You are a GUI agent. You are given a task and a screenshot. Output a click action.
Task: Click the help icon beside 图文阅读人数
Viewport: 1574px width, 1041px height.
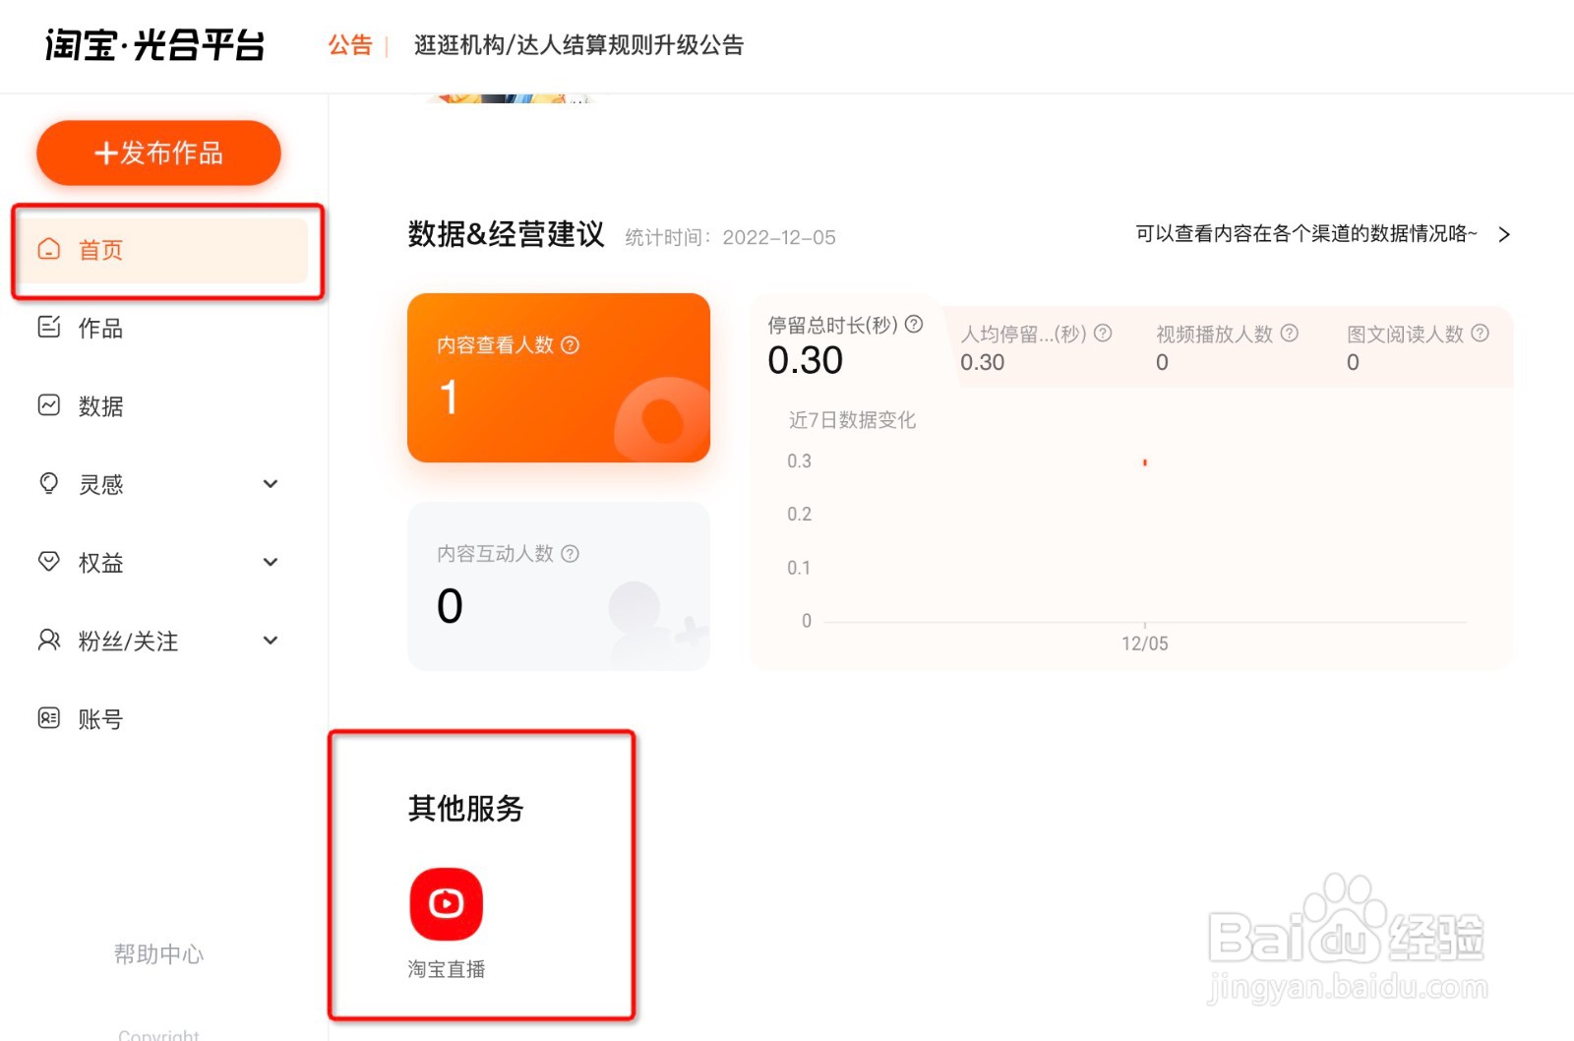click(x=1480, y=333)
